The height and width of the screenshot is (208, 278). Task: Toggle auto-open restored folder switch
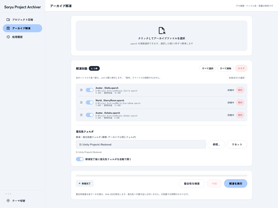click(80, 159)
